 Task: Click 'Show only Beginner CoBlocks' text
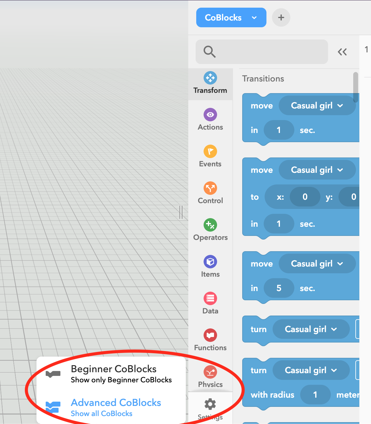click(x=121, y=380)
